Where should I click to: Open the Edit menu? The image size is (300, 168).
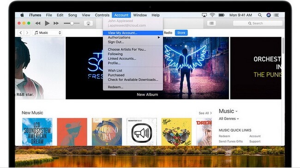[x=60, y=15]
